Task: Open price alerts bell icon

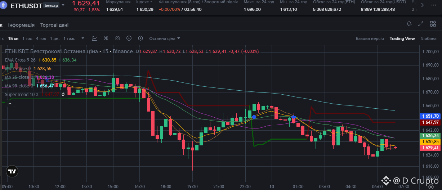Action: pos(409,24)
